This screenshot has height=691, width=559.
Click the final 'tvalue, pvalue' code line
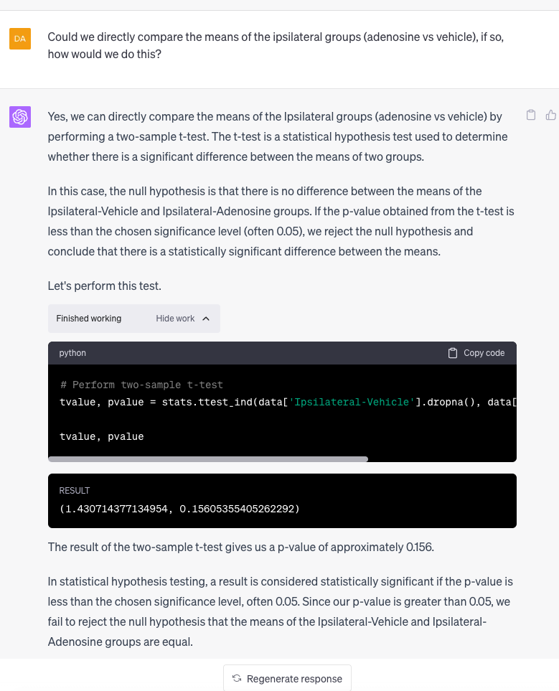click(x=101, y=436)
